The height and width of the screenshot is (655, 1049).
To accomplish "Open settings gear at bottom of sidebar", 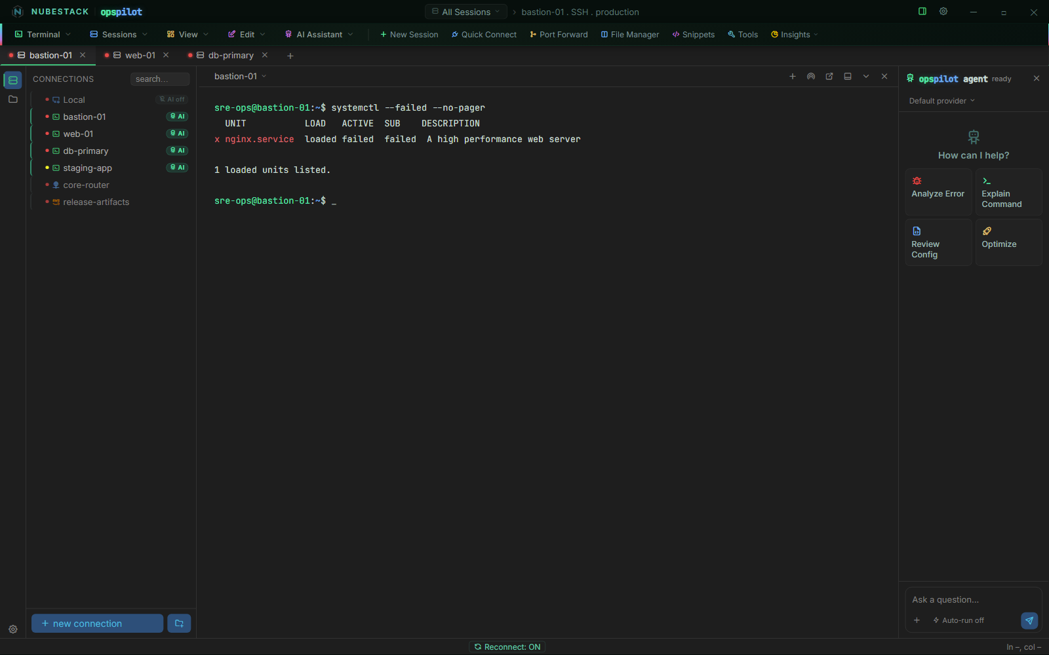I will coord(13,629).
